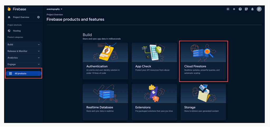270x127 pixels.
Task: Click the 'Store and sync app data' subtitle
Action: coord(102,39)
